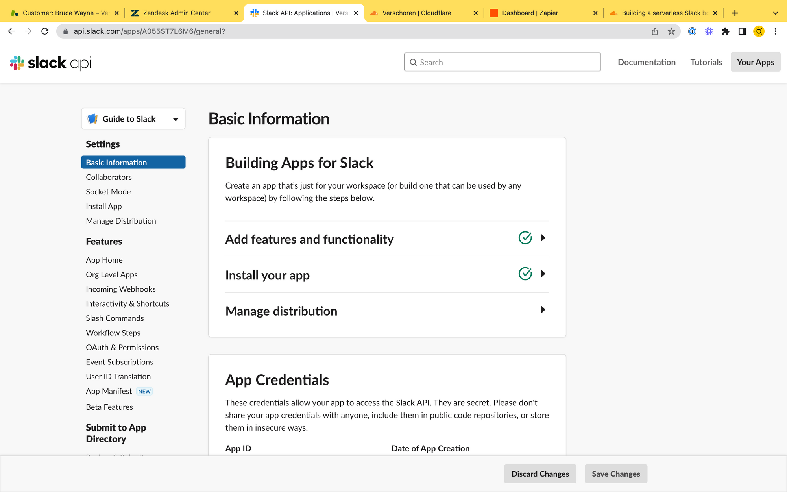The height and width of the screenshot is (492, 787).
Task: Click the Install your app green checkmark
Action: [525, 274]
